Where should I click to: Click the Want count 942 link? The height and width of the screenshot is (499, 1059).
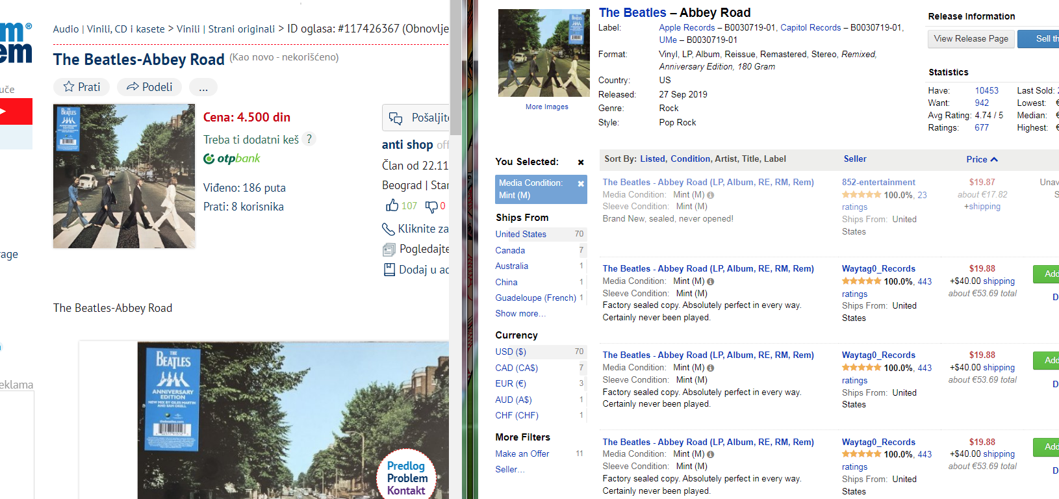pyautogui.click(x=982, y=103)
